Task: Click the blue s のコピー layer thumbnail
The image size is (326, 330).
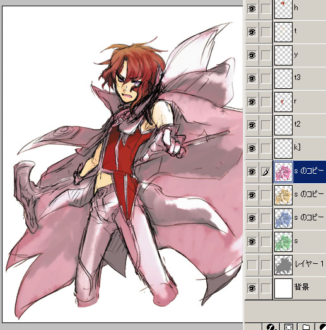Action: (x=283, y=219)
